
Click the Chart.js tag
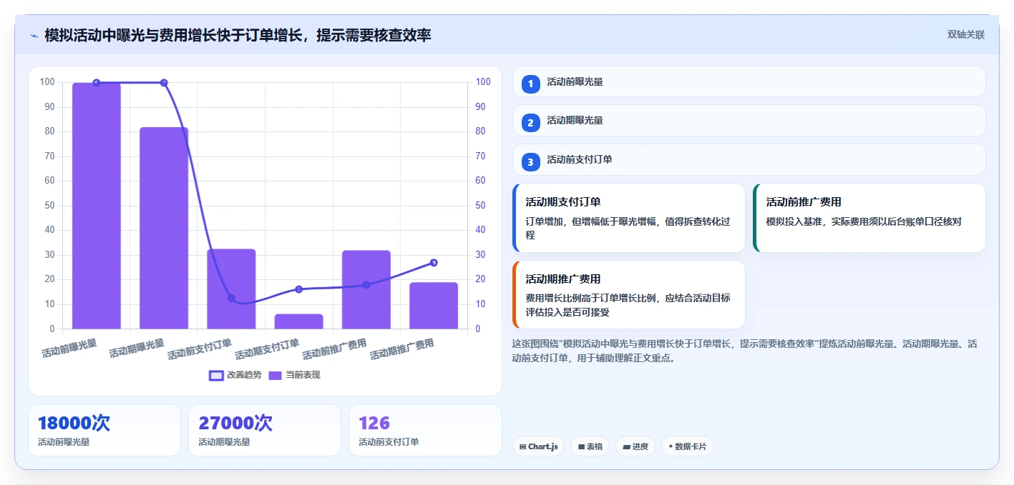pyautogui.click(x=538, y=446)
